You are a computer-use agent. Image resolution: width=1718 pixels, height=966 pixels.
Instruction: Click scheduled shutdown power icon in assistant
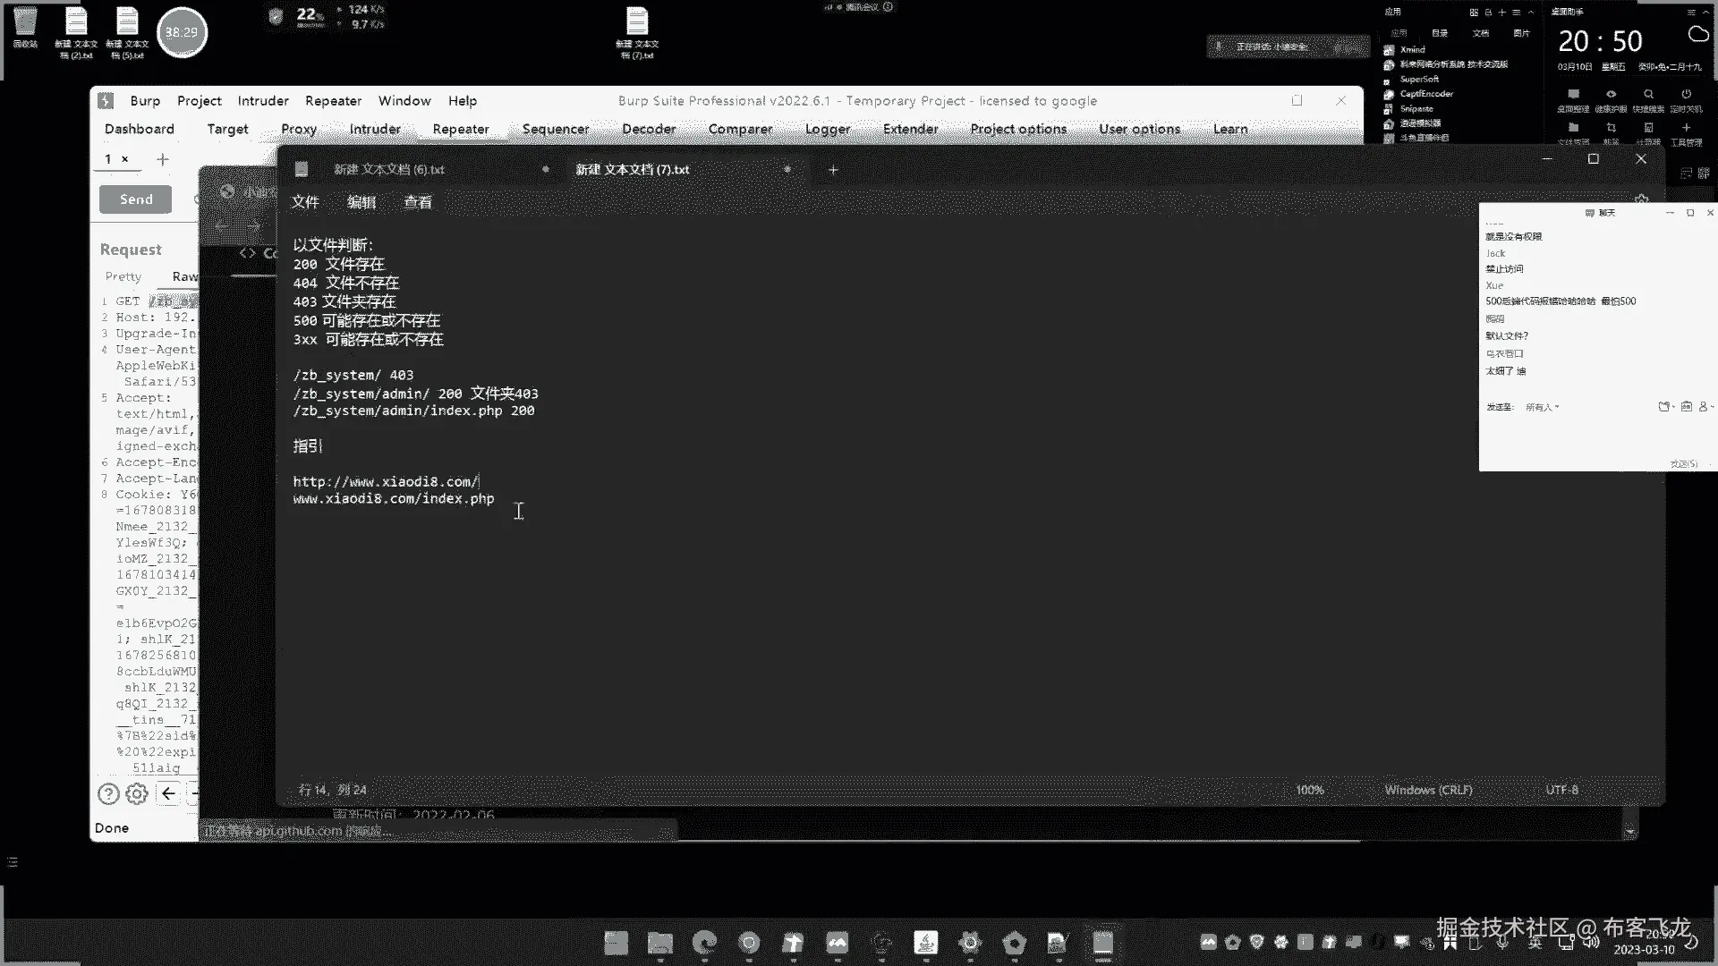1686,95
